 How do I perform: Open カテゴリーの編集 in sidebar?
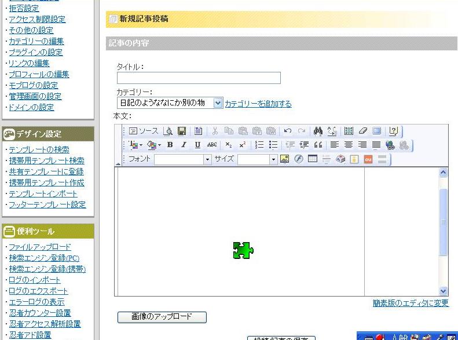pyautogui.click(x=36, y=41)
